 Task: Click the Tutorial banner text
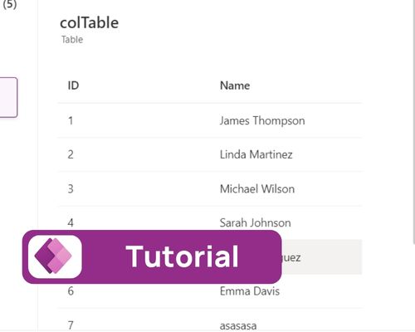pyautogui.click(x=182, y=256)
